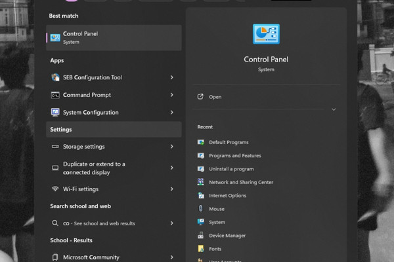This screenshot has width=394, height=262.
Task: Click the SEB Configuration Tool icon
Action: pos(55,77)
